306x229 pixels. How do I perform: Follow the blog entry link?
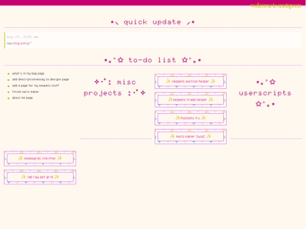(22, 44)
